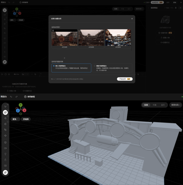Image resolution: width=183 pixels, height=185 pixels.
Task: Click the video camera icon in lower toolbar
Action: (x=5, y=148)
